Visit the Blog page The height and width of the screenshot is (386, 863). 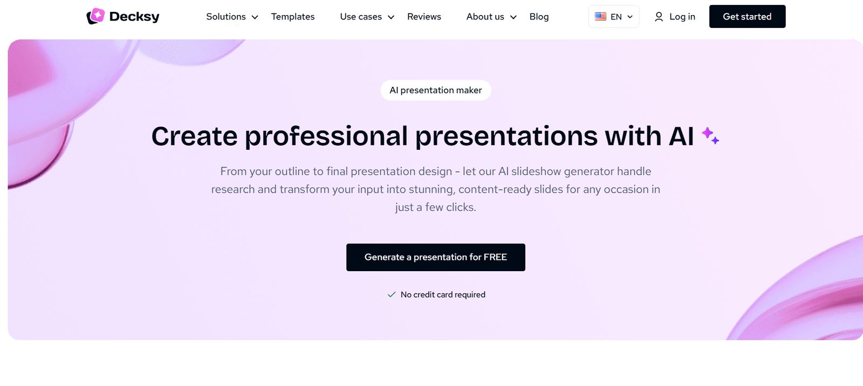539,17
